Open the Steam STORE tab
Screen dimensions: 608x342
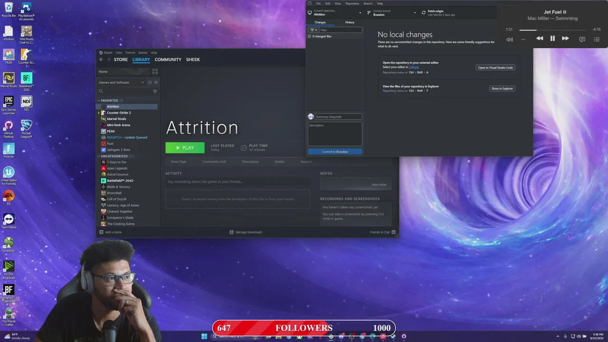[x=121, y=59]
